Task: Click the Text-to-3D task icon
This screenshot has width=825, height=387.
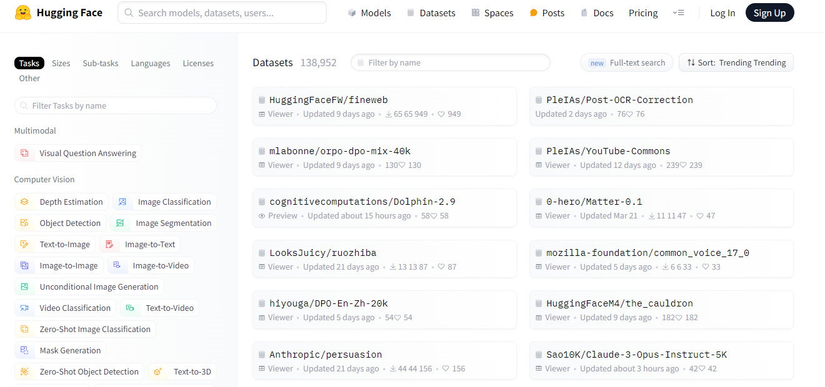Action: (x=159, y=372)
